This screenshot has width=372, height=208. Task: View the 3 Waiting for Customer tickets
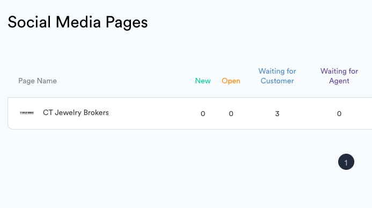point(277,114)
